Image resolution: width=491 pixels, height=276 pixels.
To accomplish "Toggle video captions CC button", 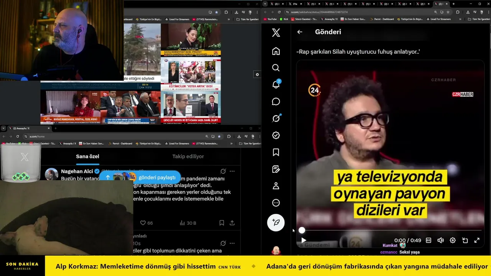I will pos(428,240).
